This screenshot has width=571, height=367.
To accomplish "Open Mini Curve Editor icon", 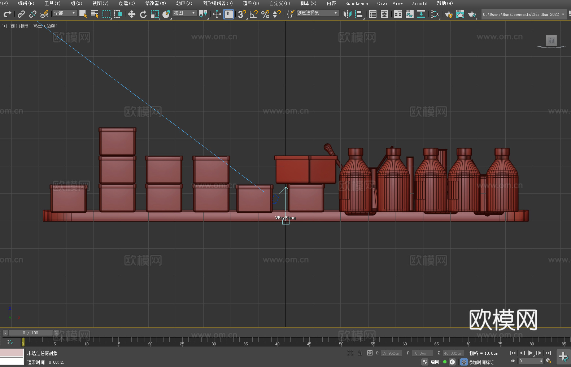I will coord(10,342).
